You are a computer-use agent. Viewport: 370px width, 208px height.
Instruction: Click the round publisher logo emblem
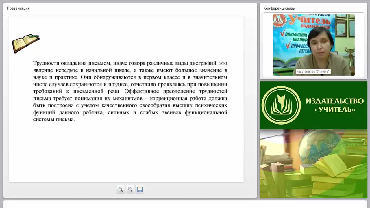[x=281, y=105]
